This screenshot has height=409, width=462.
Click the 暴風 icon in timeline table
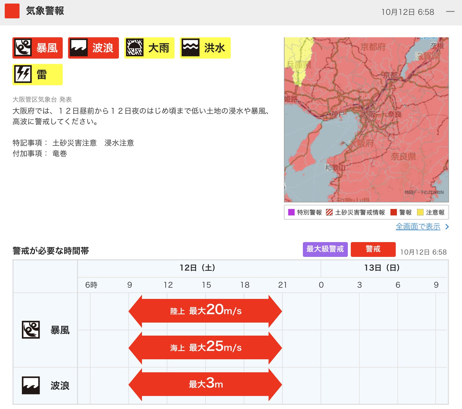(31, 330)
